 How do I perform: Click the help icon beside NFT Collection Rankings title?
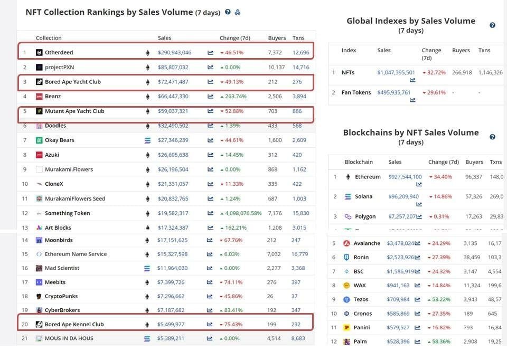[228, 12]
